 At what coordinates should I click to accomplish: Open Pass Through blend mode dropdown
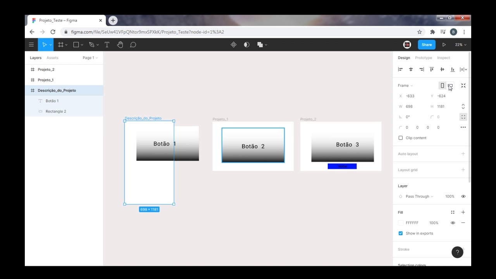419,196
